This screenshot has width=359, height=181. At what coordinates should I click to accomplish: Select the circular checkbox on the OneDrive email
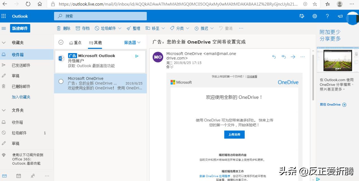point(61,81)
